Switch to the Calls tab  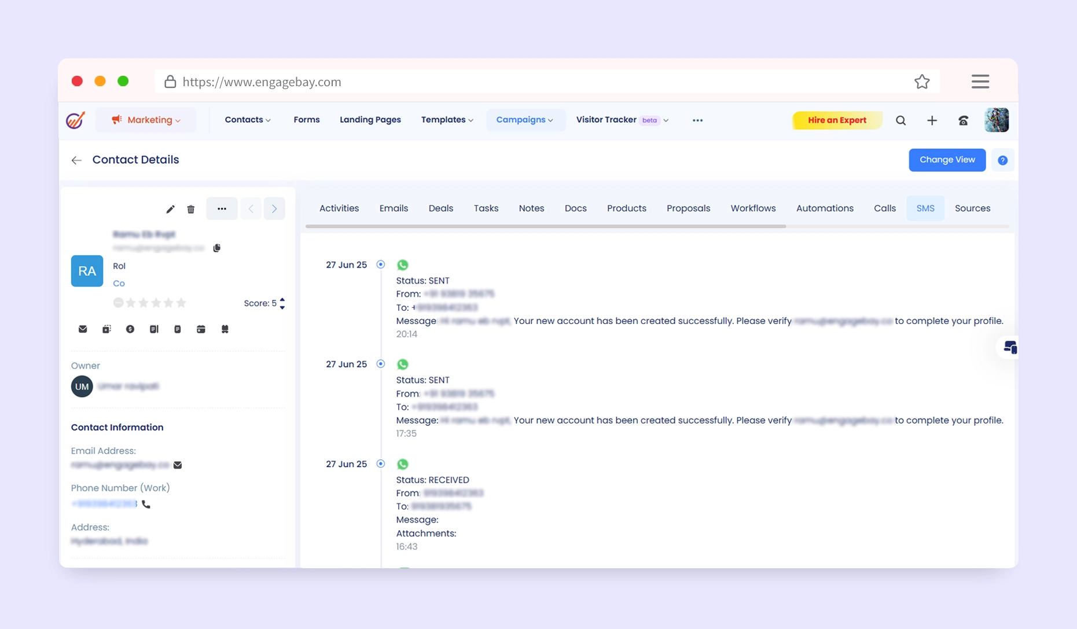coord(884,208)
